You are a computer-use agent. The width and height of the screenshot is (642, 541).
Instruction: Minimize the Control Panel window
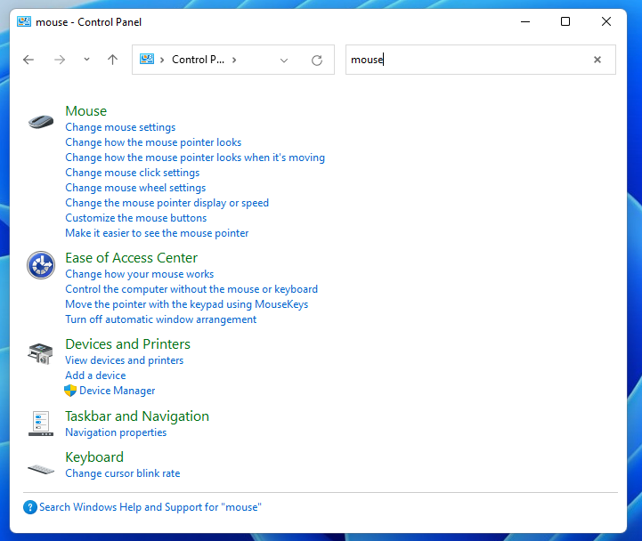click(x=525, y=21)
